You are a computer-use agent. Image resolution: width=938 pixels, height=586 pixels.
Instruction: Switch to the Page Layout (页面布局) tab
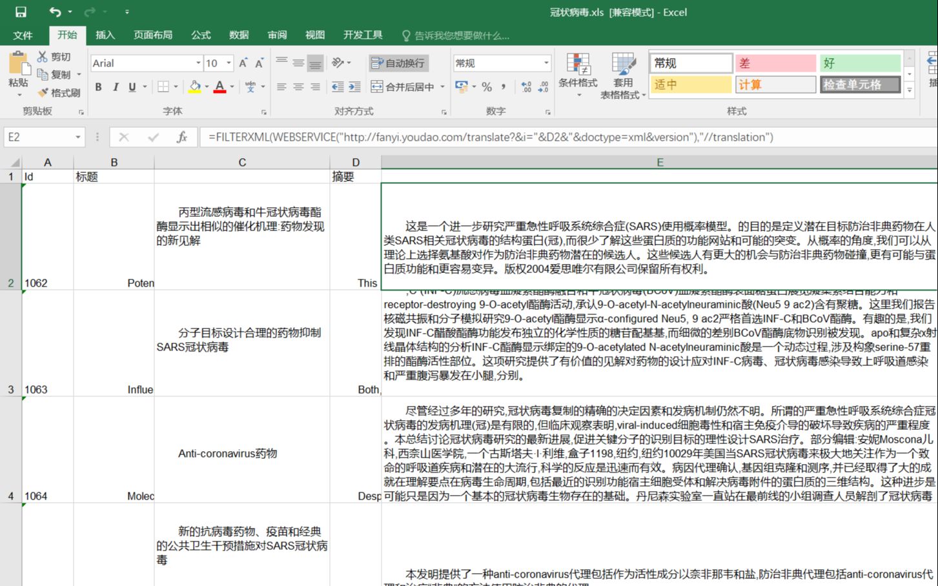pyautogui.click(x=153, y=35)
